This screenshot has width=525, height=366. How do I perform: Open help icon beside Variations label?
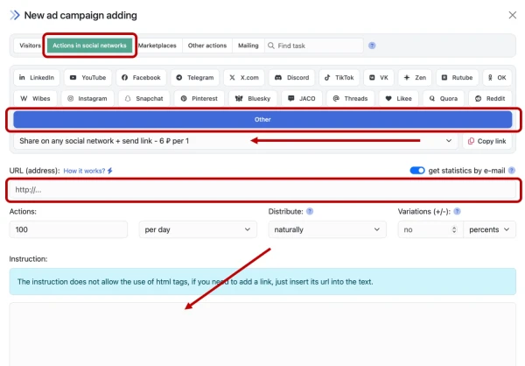click(457, 212)
